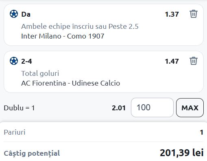Open the AC Fiorentina - Udinese Calcio match
Screen dimensions: 207x161
[x=70, y=83]
